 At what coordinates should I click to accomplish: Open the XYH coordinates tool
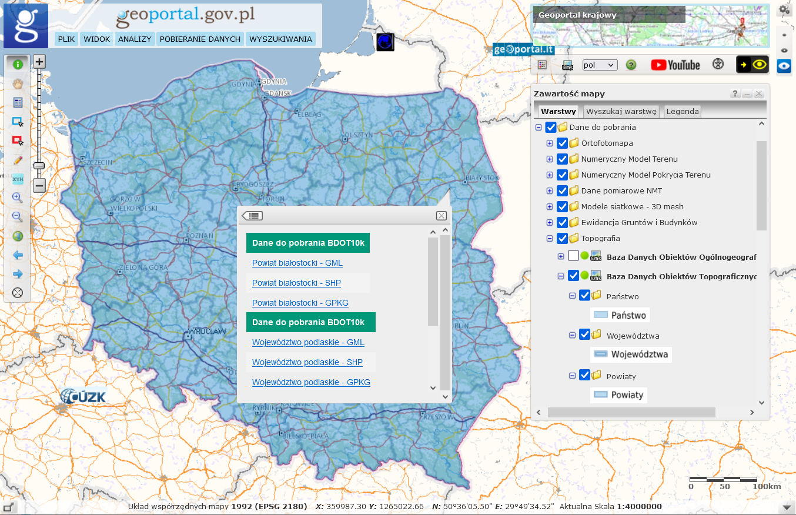coord(18,179)
